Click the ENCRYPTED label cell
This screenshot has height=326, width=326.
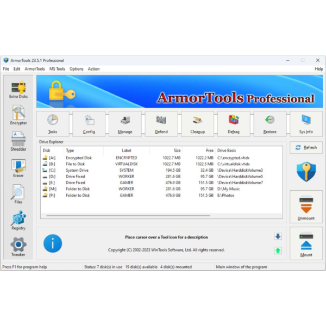coord(127,158)
